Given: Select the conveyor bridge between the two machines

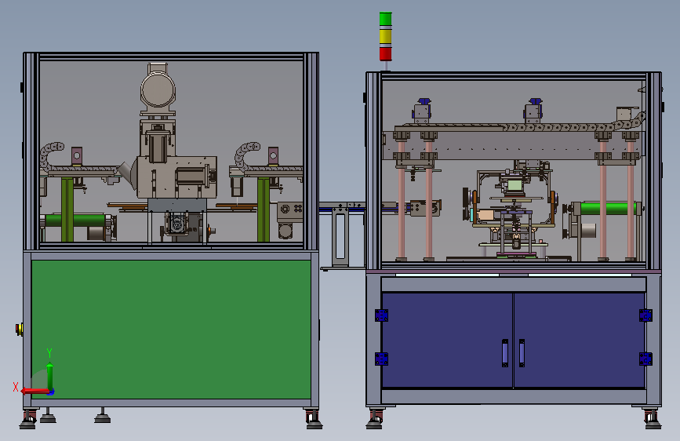Looking at the screenshot, I should click(342, 207).
